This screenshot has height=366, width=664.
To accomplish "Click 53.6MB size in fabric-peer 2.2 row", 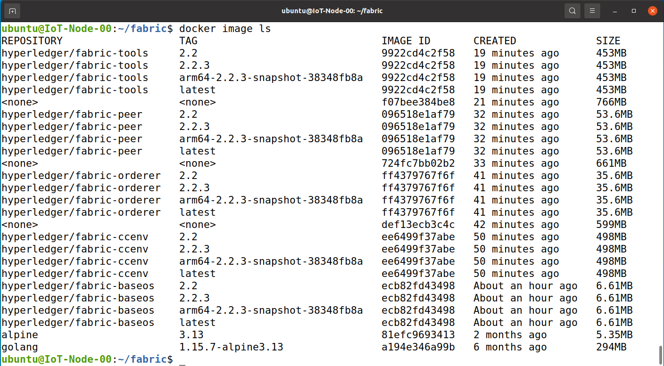I will point(614,114).
